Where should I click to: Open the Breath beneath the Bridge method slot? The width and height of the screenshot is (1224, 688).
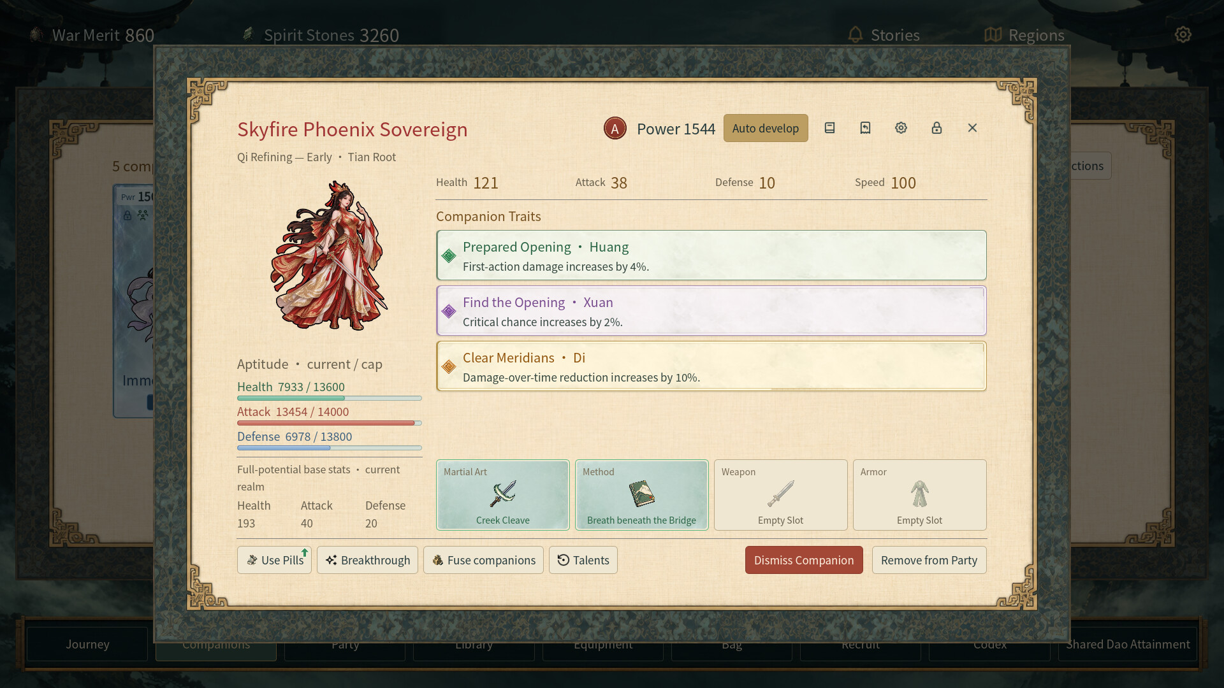[x=642, y=495]
